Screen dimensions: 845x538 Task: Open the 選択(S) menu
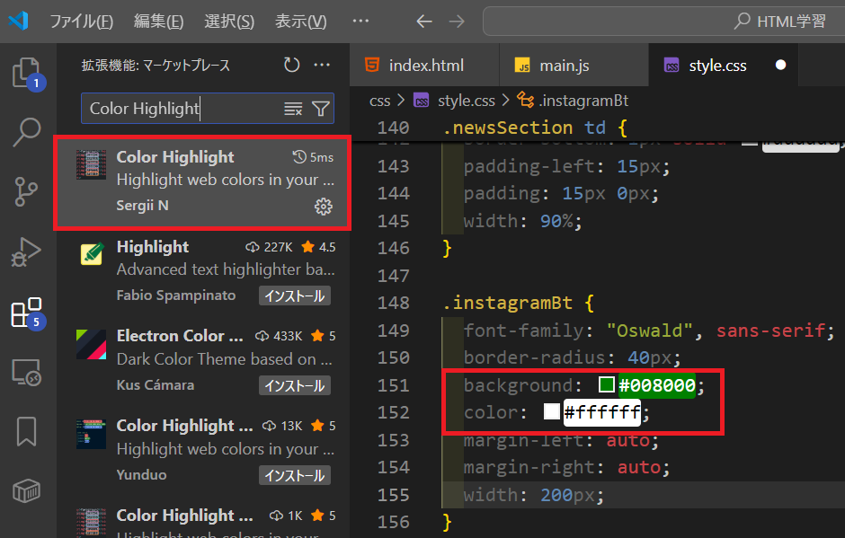[229, 22]
